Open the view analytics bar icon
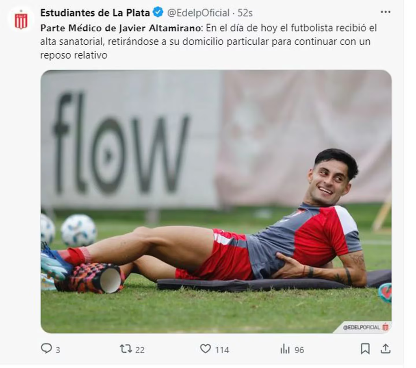This screenshot has width=416, height=368. [285, 349]
